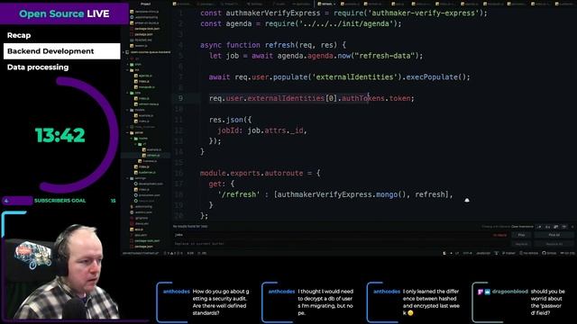577x324 pixels.
Task: Click 'Data processing' in the stream overlay
Action: [x=38, y=67]
